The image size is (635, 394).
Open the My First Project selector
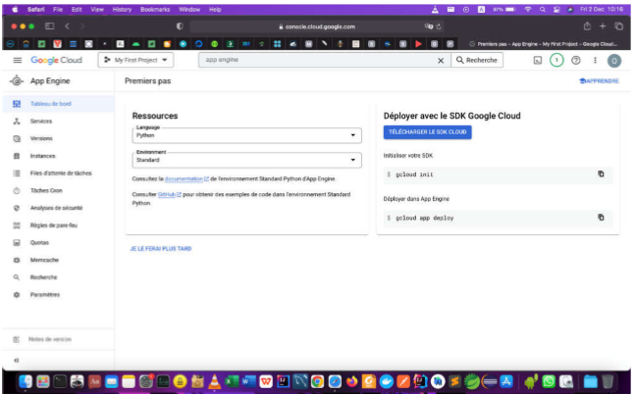pos(135,60)
